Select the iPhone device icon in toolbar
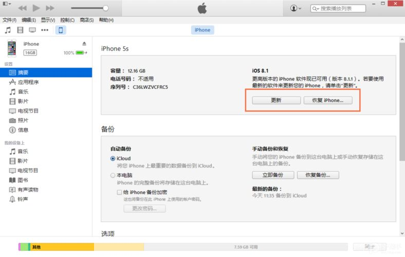The image size is (405, 257). 61,30
